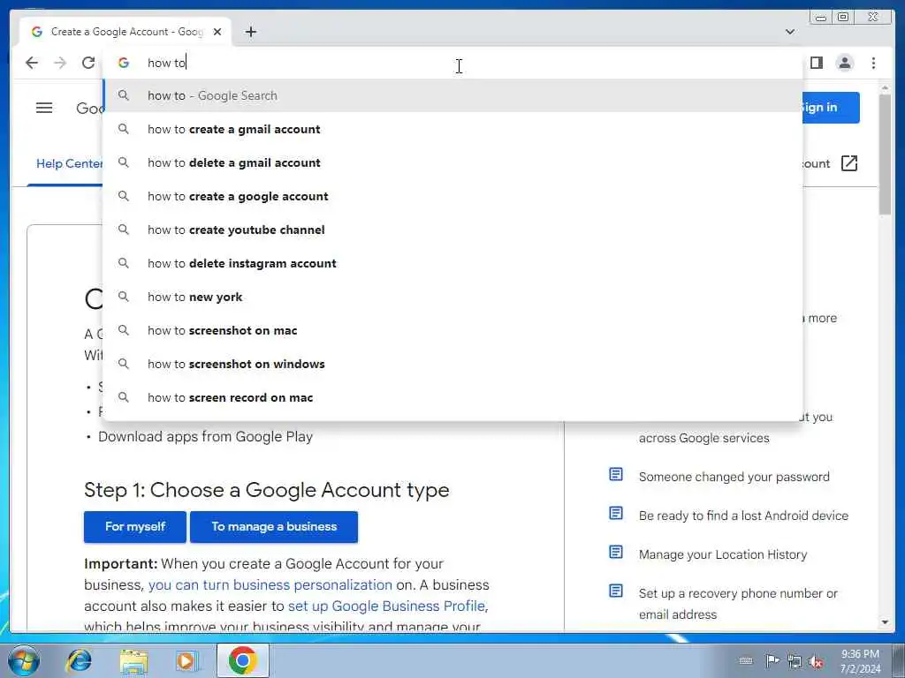Reload the page with the refresh icon

[x=88, y=63]
